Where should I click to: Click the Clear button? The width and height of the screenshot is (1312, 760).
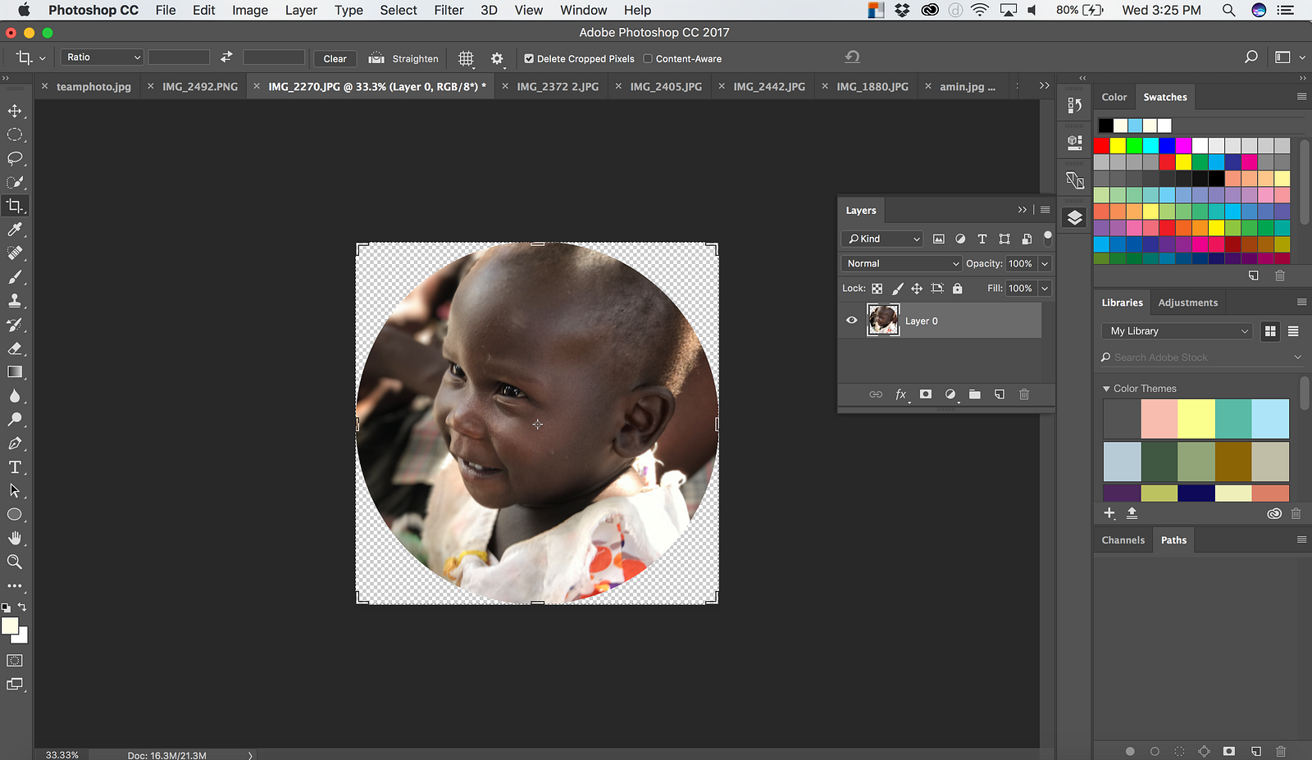(x=335, y=59)
